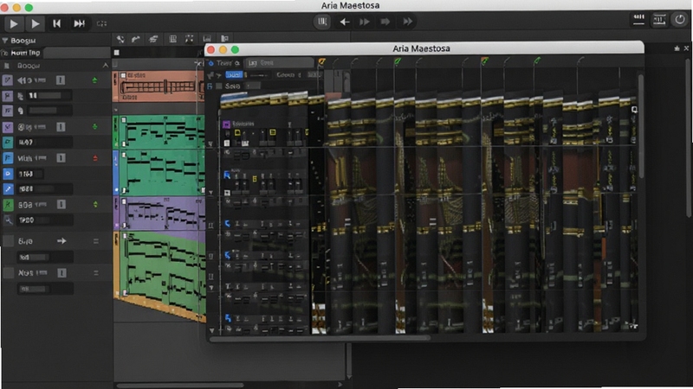The height and width of the screenshot is (389, 693).
Task: Jump to end with skip-forward button
Action: [79, 23]
